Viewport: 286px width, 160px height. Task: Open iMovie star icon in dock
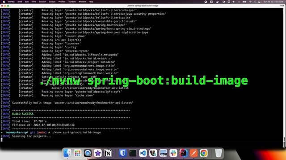point(98,153)
